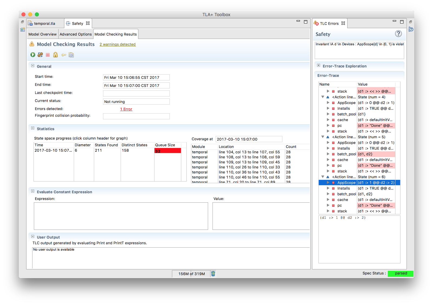
Task: Click the trash garbage collector icon
Action: (213, 274)
